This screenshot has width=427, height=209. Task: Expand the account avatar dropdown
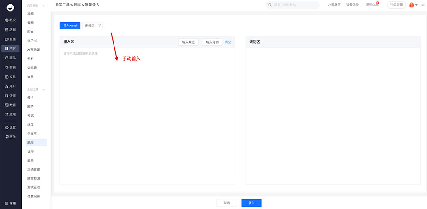coord(413,5)
